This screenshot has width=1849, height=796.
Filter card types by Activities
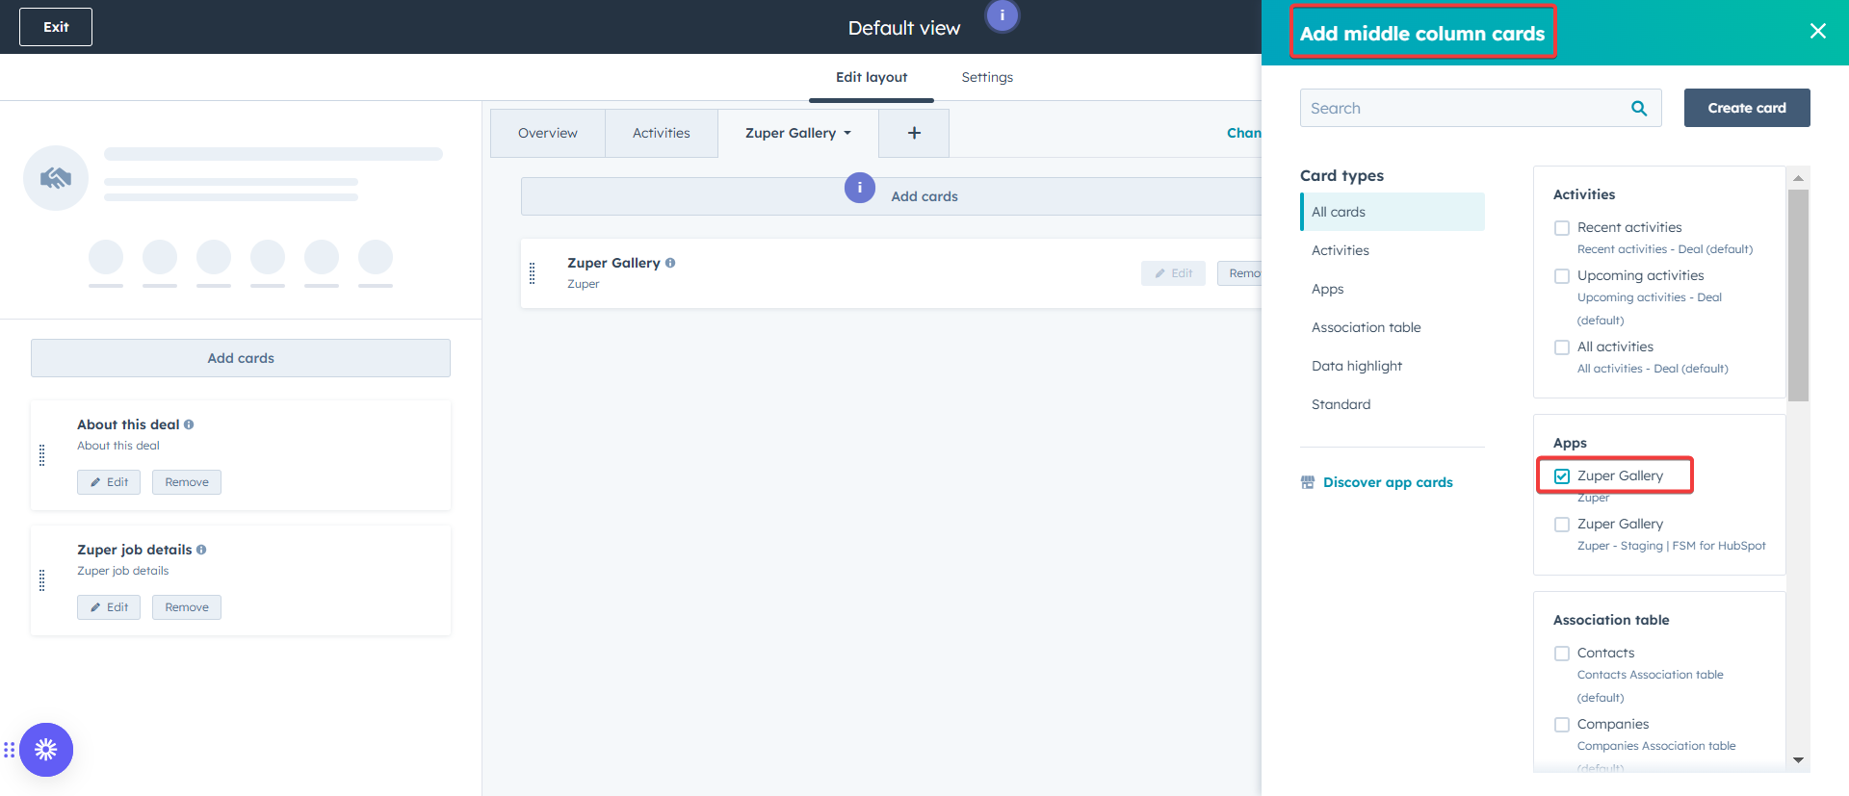point(1393,250)
